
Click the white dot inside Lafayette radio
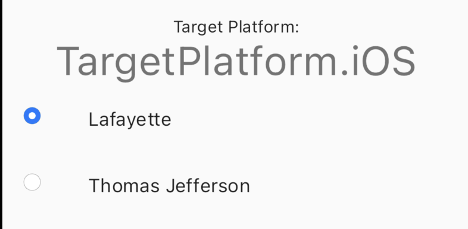[32, 116]
